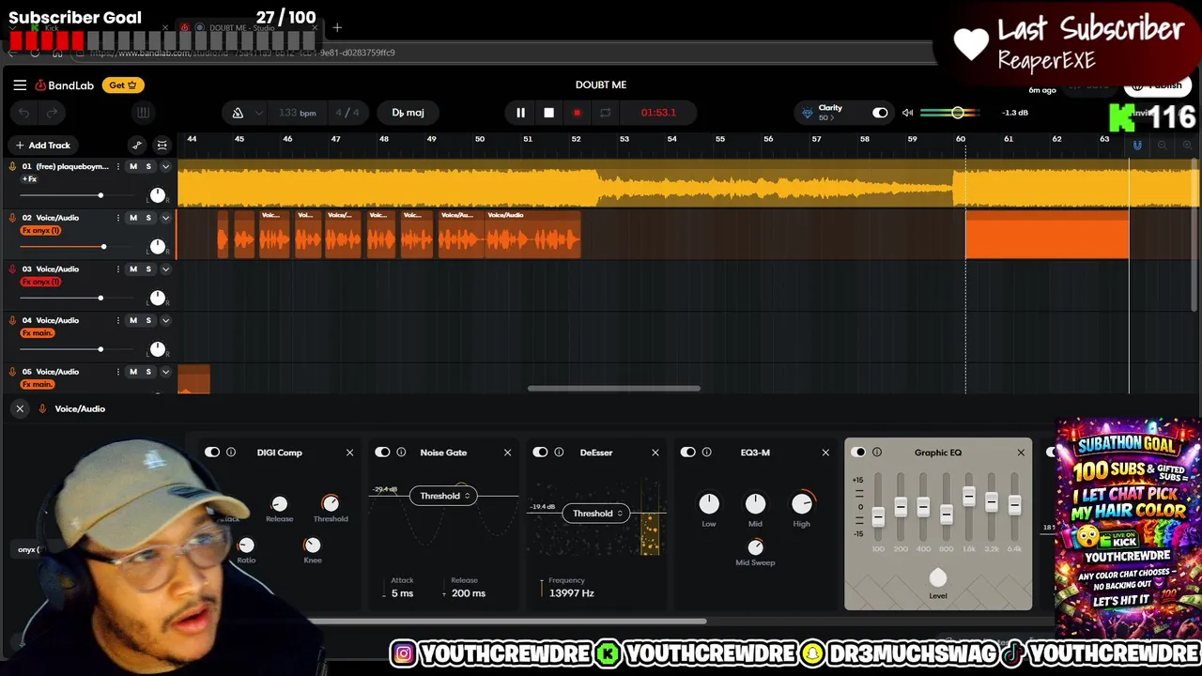
Task: Click the BandLab logo
Action: click(x=65, y=85)
